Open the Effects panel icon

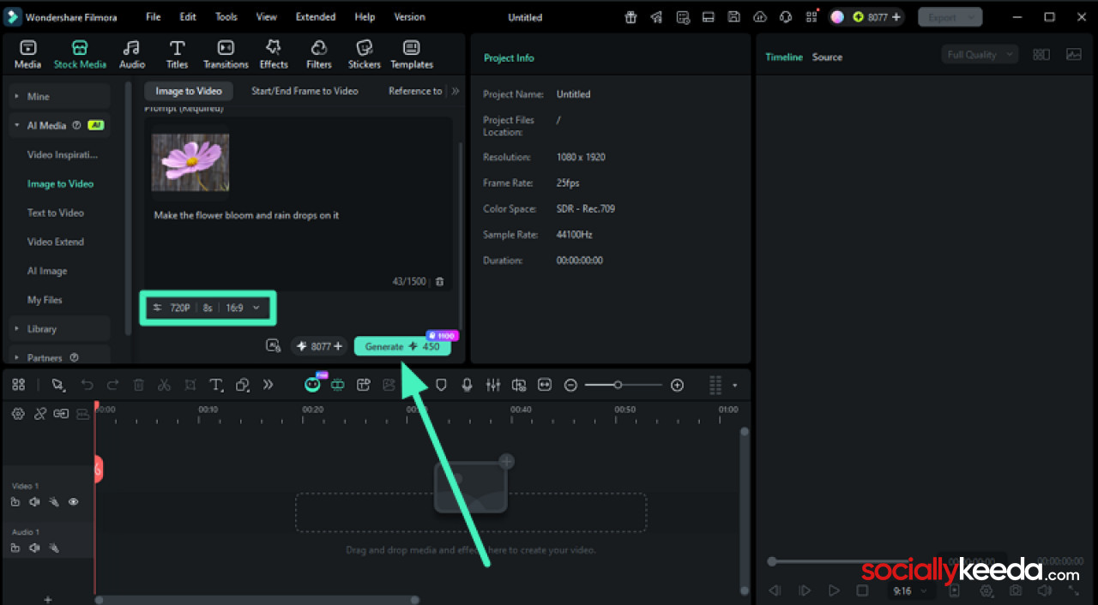(x=274, y=54)
